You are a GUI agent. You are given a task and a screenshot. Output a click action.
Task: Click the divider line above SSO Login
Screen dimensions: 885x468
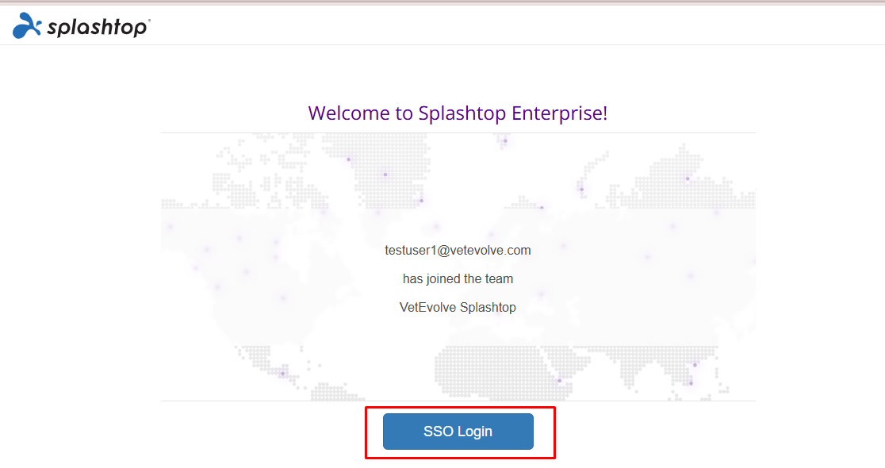[x=458, y=401]
